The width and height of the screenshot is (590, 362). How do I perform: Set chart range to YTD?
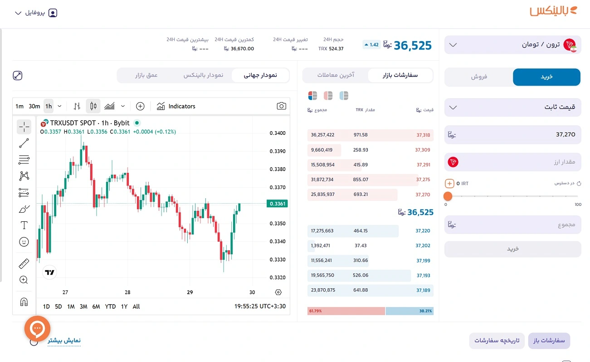pyautogui.click(x=110, y=306)
